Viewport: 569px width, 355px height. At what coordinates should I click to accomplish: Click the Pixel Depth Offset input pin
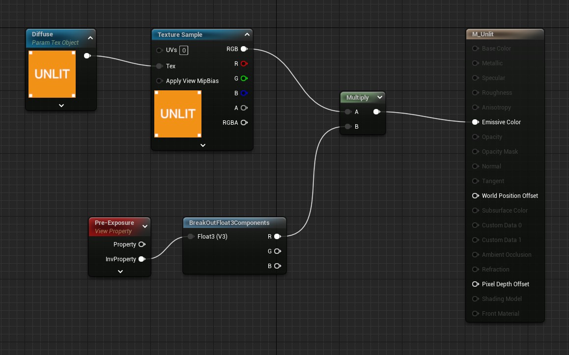click(475, 284)
